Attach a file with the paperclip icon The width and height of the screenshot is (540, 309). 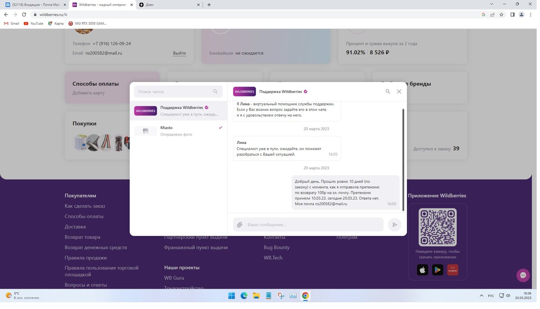click(x=240, y=224)
